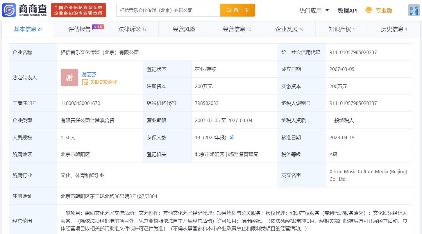
Task: Click the registration number 110000450001670
Action: (x=81, y=103)
